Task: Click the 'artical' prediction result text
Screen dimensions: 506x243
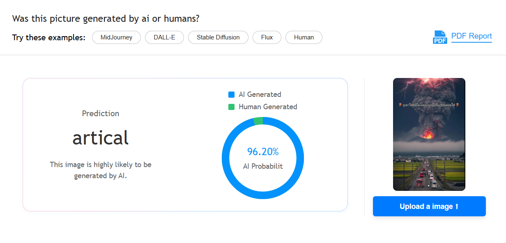Action: [x=101, y=138]
